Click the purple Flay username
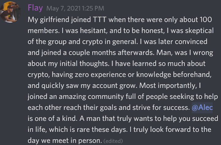Viewport: 221px width, 145px height. [x=35, y=8]
